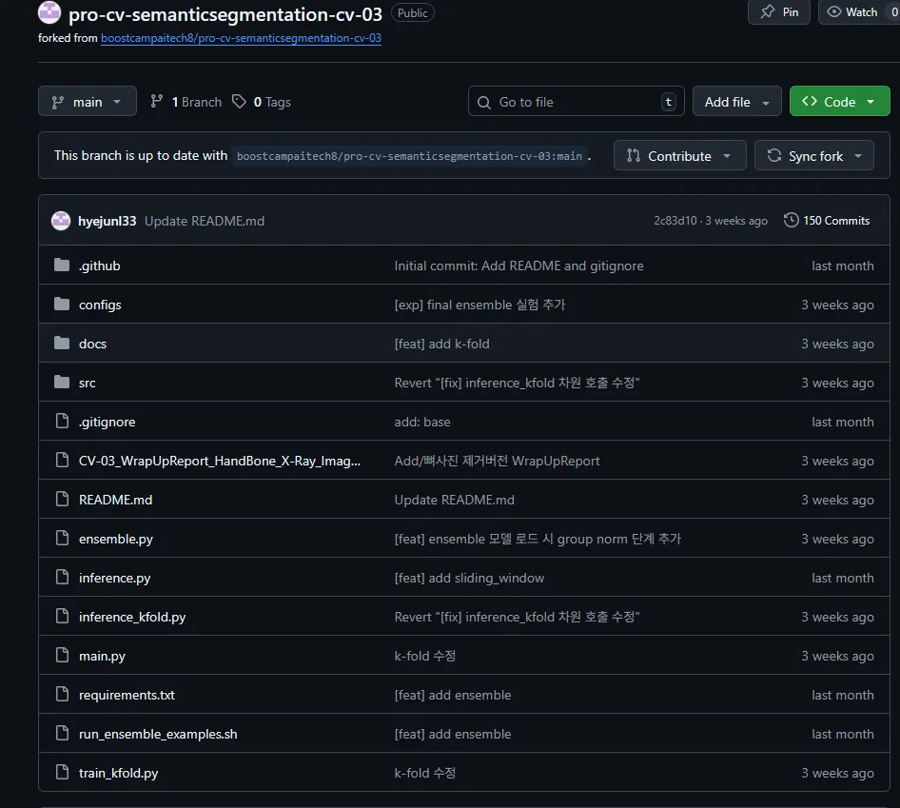The width and height of the screenshot is (900, 808).
Task: View the 150 Commits history
Action: click(827, 221)
